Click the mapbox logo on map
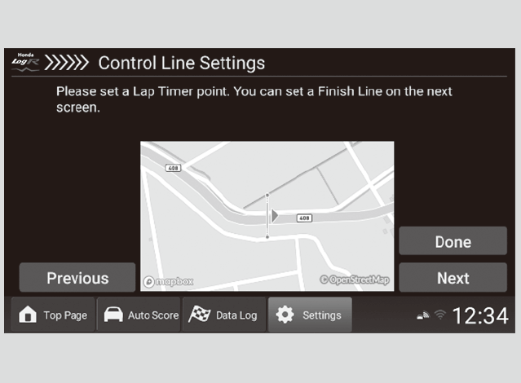Image resolution: width=521 pixels, height=383 pixels. [x=169, y=281]
